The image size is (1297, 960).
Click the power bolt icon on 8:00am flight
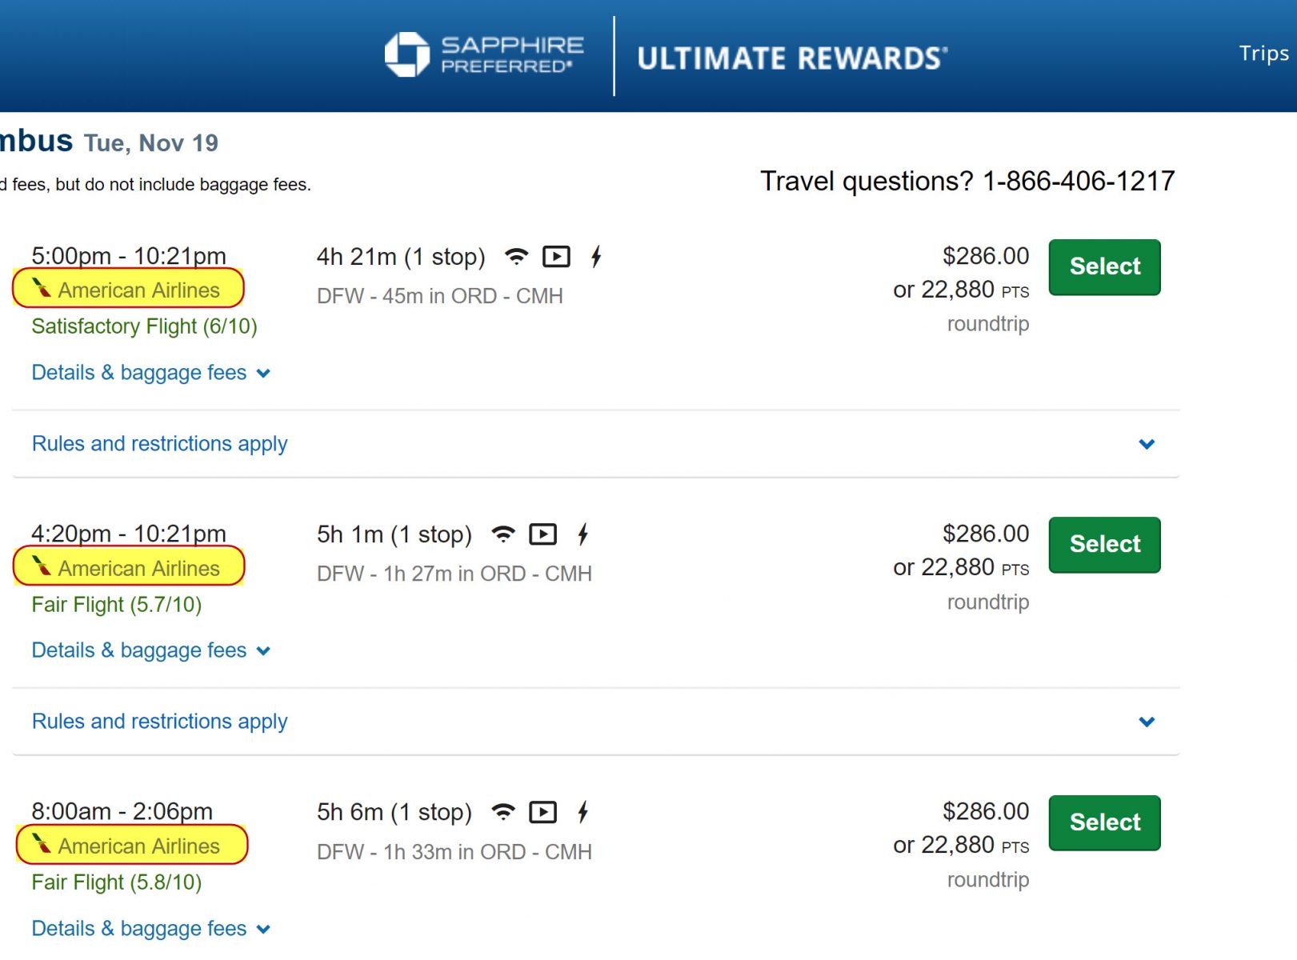[x=582, y=812]
